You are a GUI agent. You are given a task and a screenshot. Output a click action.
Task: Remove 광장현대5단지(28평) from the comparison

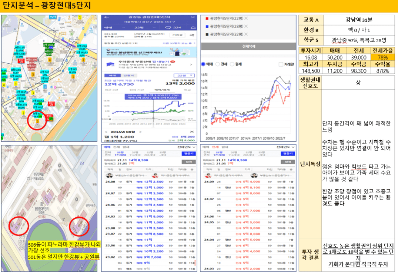pos(246,26)
